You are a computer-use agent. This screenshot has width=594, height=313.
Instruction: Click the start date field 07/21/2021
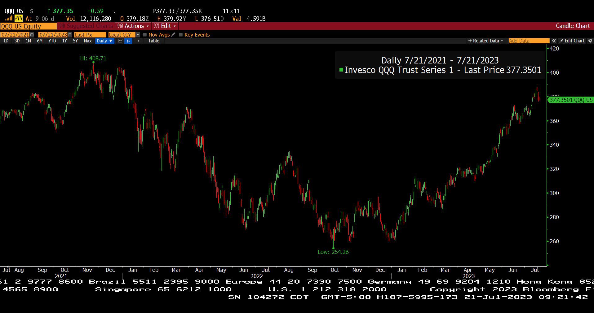pos(15,35)
